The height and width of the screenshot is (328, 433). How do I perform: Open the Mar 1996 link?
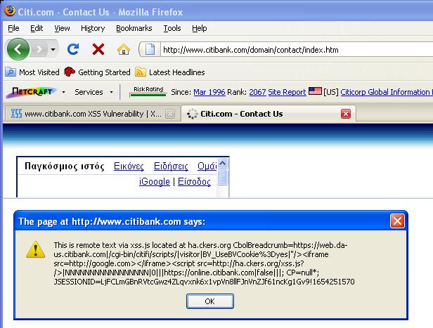[x=209, y=92]
